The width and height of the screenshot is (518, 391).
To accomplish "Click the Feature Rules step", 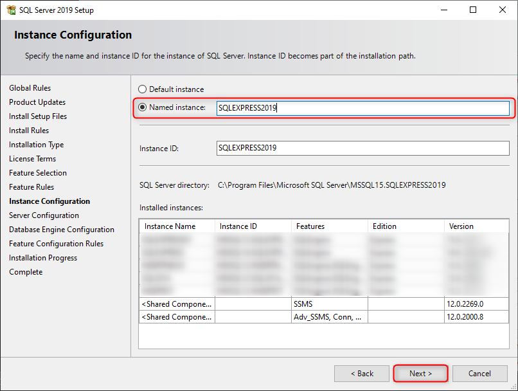I will point(31,187).
